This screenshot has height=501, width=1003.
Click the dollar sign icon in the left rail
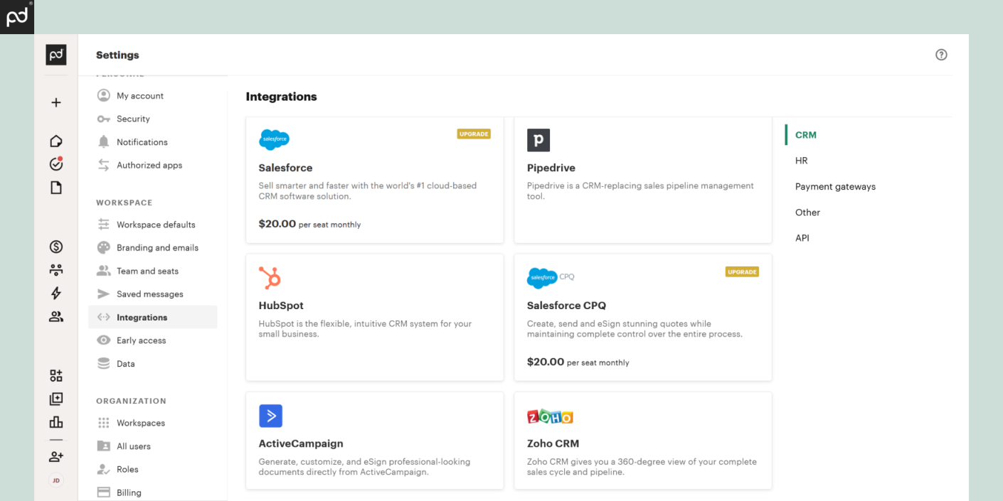pyautogui.click(x=56, y=247)
